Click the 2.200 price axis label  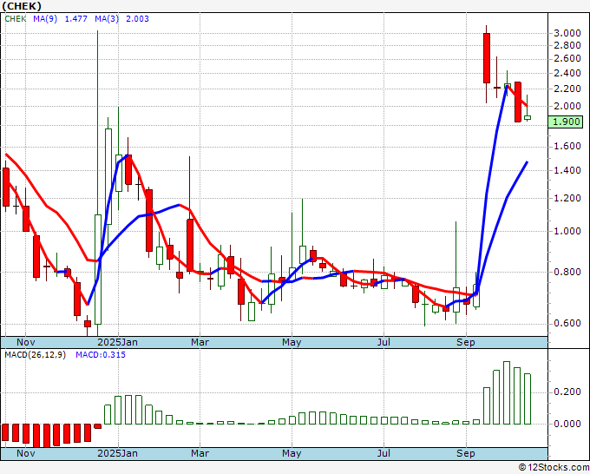[567, 89]
